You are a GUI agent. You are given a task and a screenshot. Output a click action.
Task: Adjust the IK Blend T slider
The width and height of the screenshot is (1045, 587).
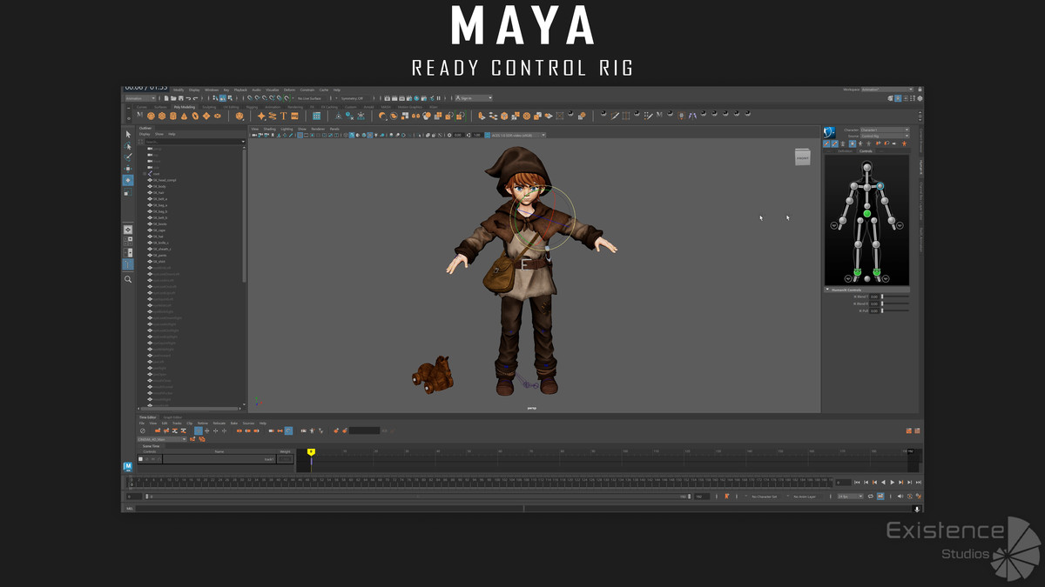click(x=895, y=297)
